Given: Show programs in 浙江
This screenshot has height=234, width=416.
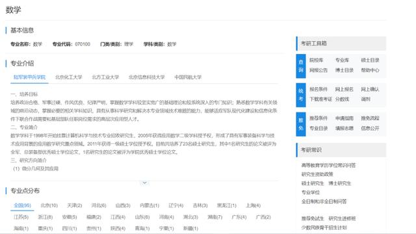Looking at the screenshot, I should pyautogui.click(x=45, y=217).
